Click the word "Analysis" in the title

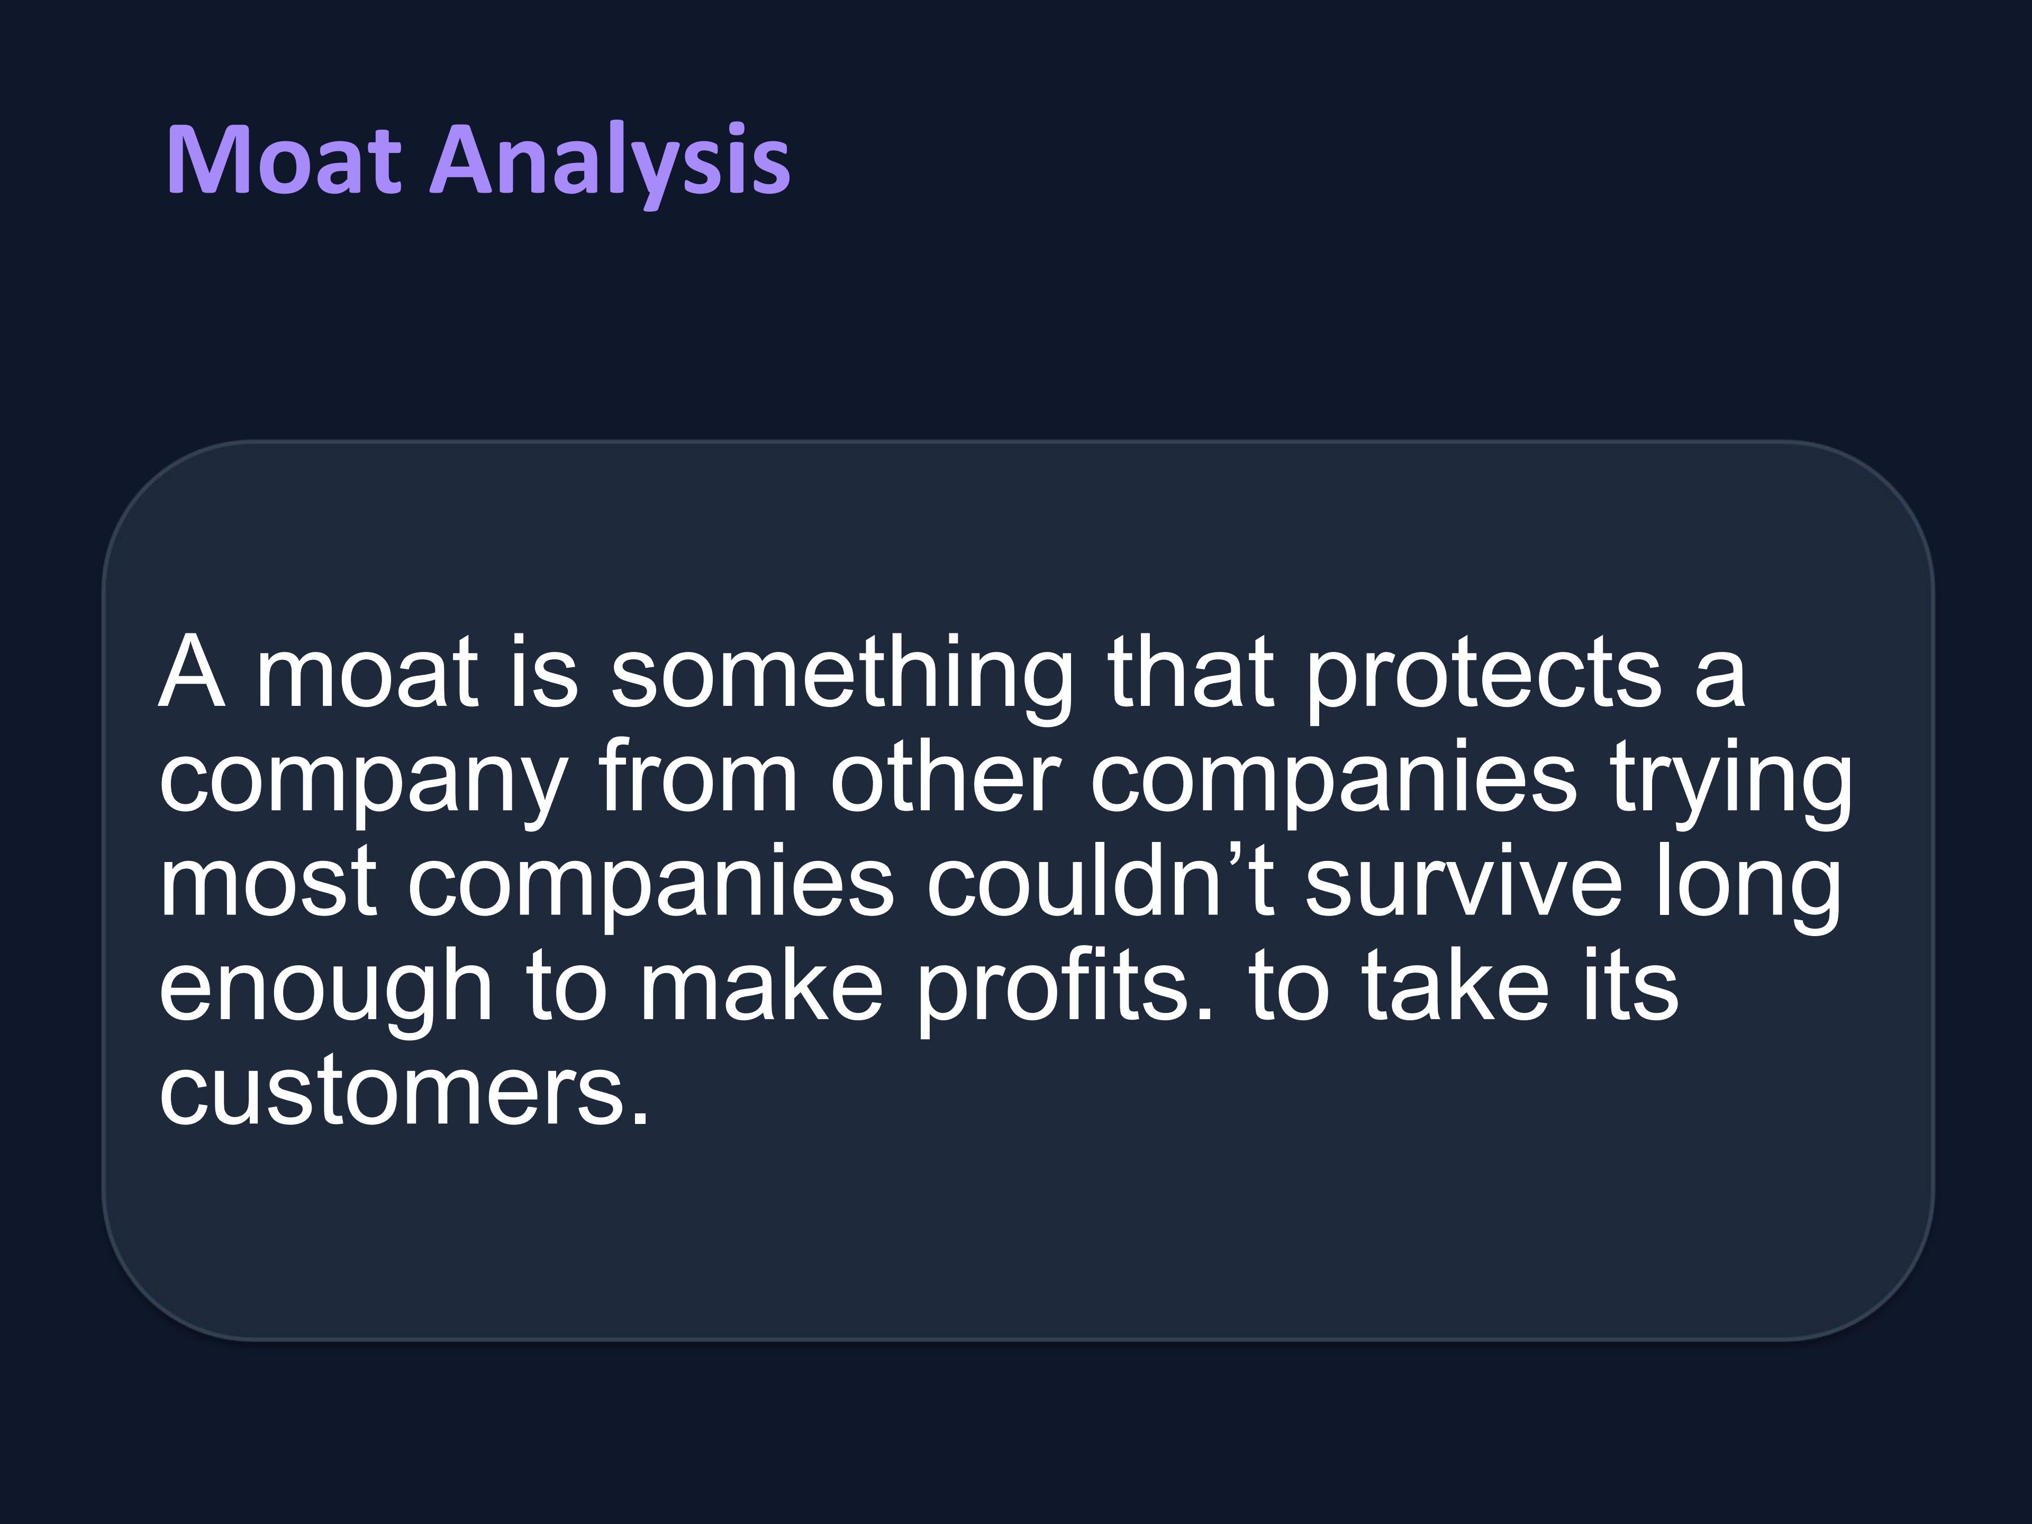pos(611,160)
